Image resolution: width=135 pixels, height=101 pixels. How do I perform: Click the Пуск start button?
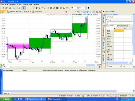click(x=6, y=99)
